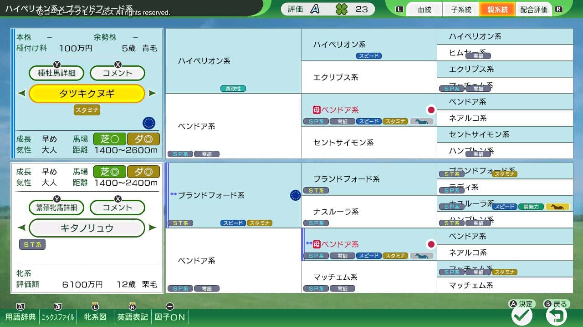Switch to the 血統 tab
Image resolution: width=583 pixels, height=327 pixels.
tap(424, 10)
